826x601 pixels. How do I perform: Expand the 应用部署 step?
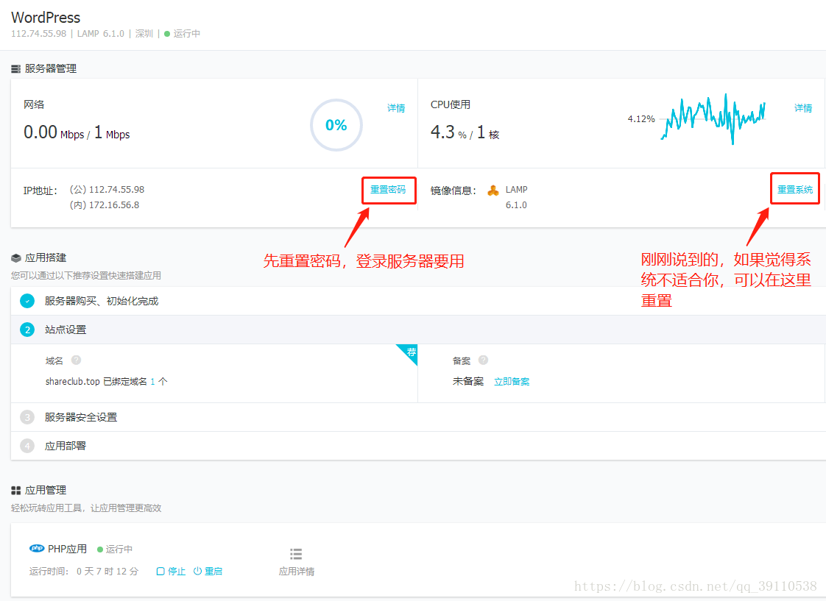coord(66,446)
